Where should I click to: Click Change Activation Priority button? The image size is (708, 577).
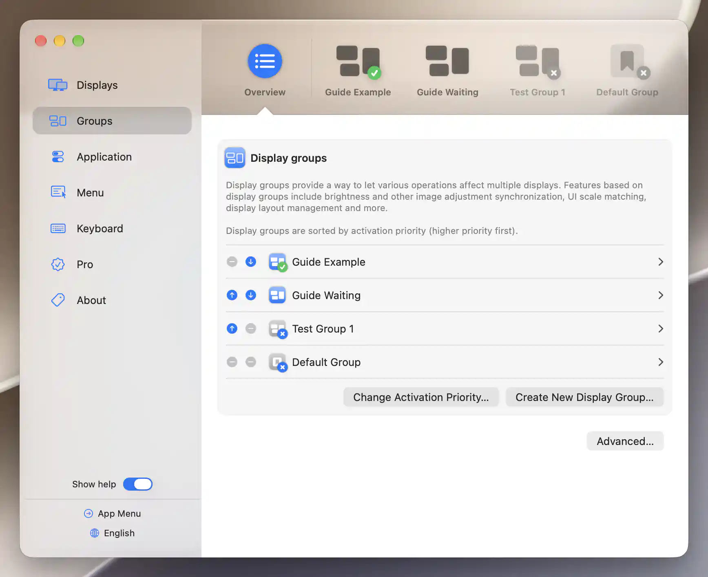(x=421, y=397)
